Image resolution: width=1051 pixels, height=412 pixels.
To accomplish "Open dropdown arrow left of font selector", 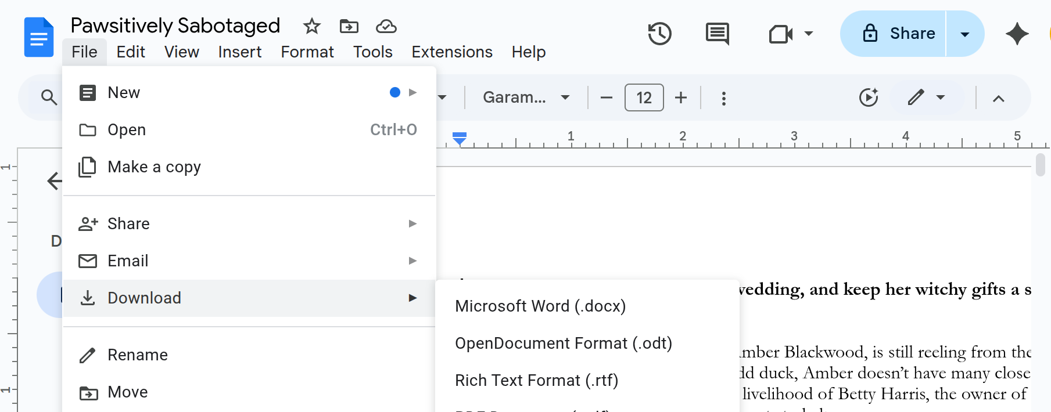I will tap(443, 97).
